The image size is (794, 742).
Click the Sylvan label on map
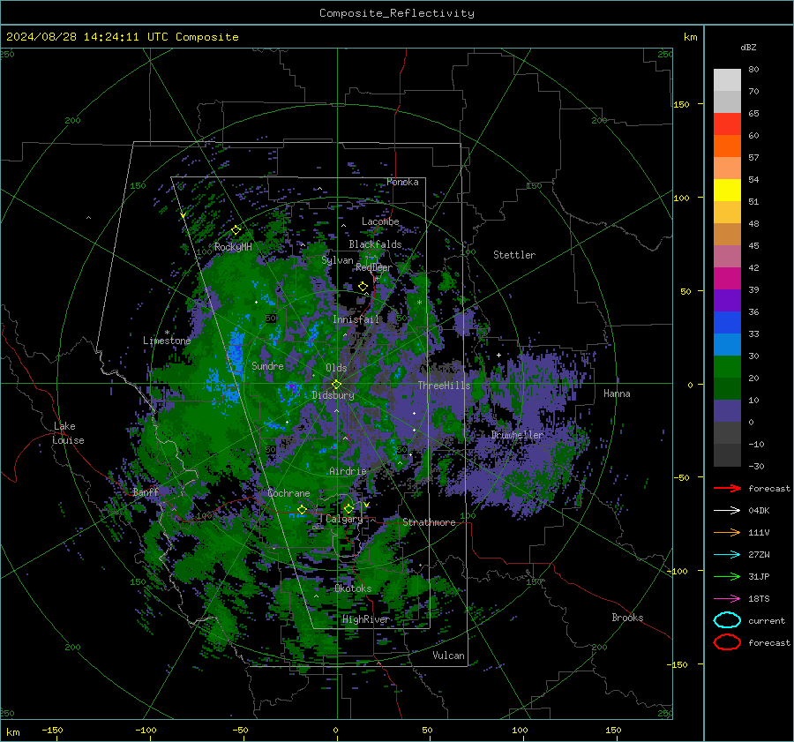click(x=337, y=260)
